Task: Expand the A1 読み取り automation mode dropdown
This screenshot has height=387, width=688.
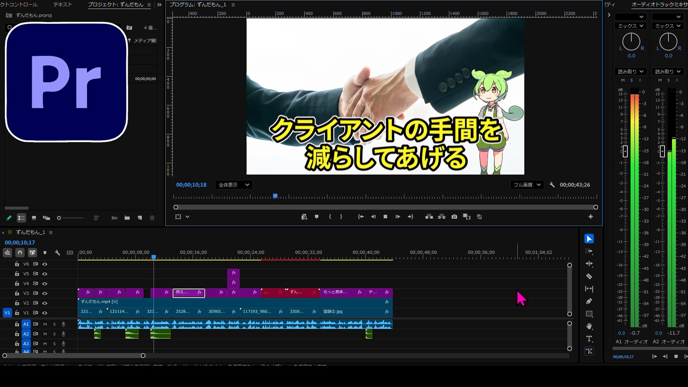Action: point(631,71)
